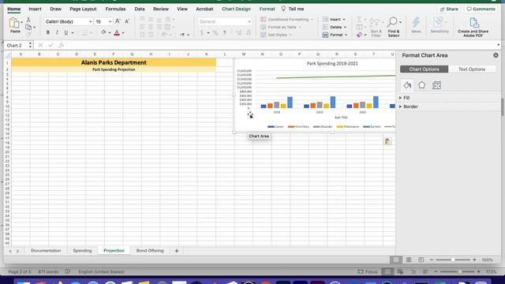This screenshot has width=505, height=284.
Task: Click the Share button
Action: (449, 9)
